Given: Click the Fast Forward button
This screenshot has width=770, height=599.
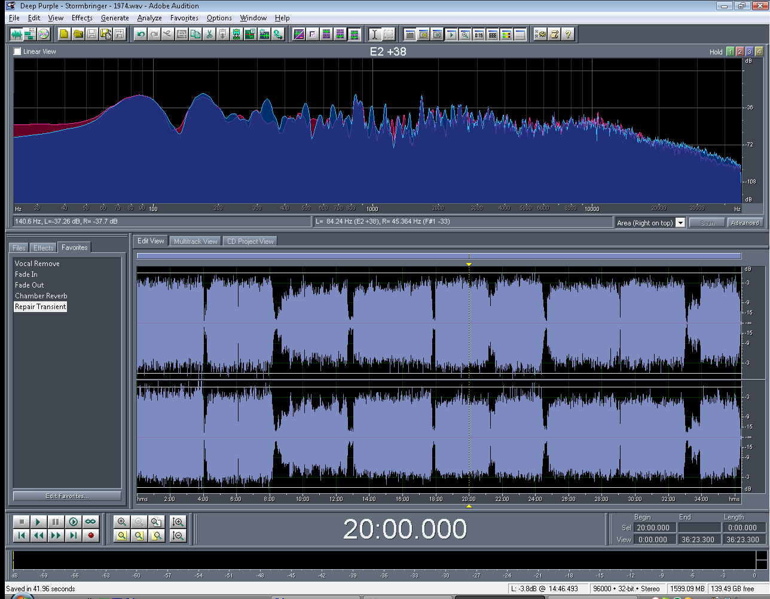Looking at the screenshot, I should click(x=56, y=536).
